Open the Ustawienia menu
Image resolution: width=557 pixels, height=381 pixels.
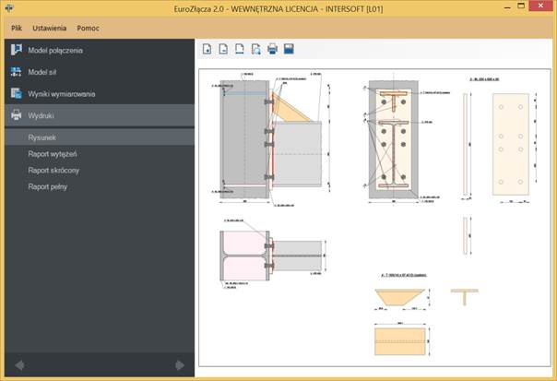[50, 28]
